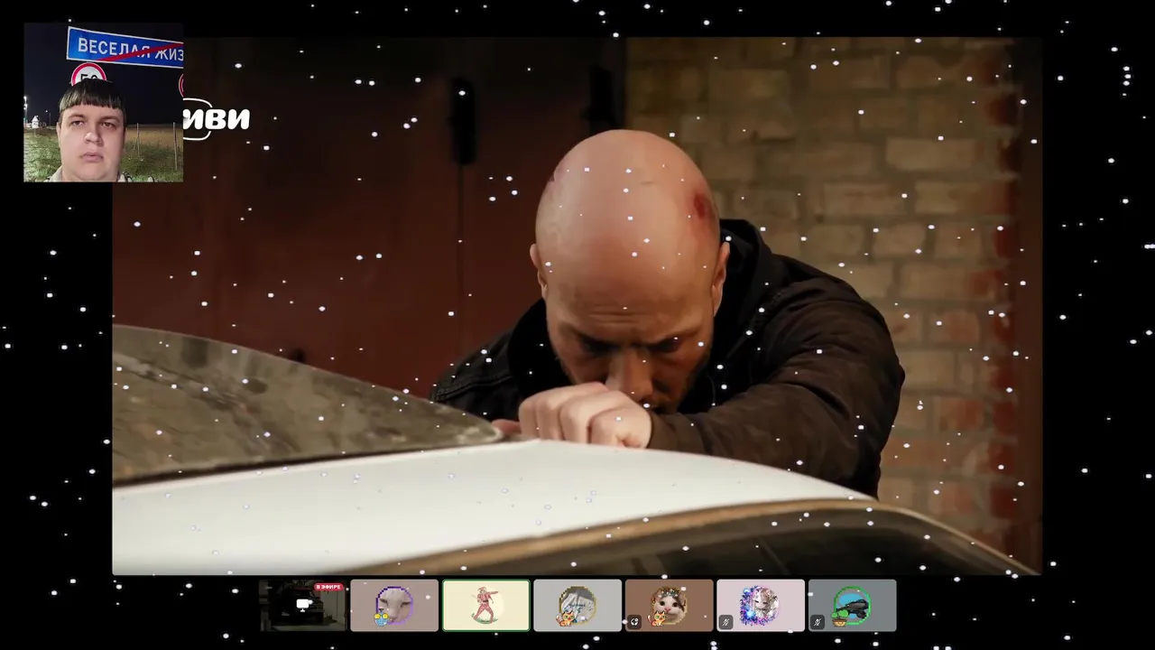Select the flower-crown cat participant tile
Image resolution: width=1155 pixels, height=650 pixels.
[x=669, y=605]
